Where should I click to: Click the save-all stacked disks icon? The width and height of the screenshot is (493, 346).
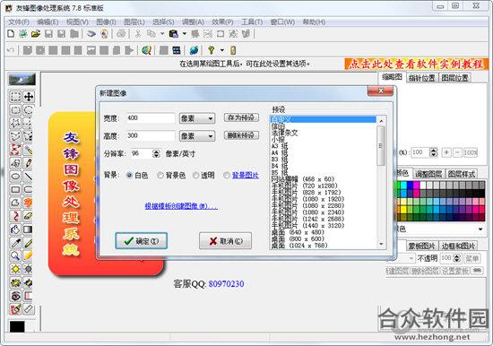click(74, 34)
